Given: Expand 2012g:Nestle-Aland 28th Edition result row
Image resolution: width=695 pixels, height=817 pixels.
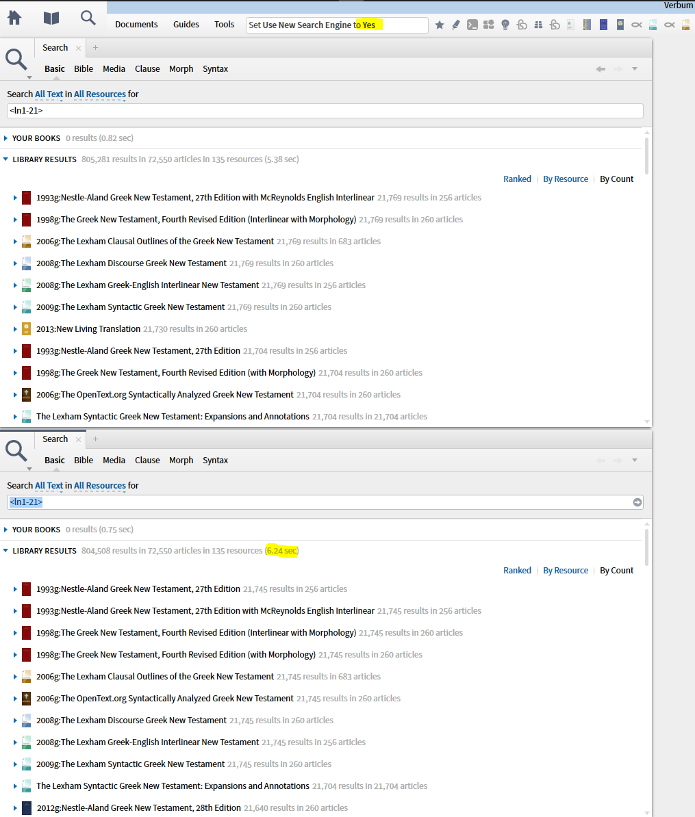Looking at the screenshot, I should 15,807.
